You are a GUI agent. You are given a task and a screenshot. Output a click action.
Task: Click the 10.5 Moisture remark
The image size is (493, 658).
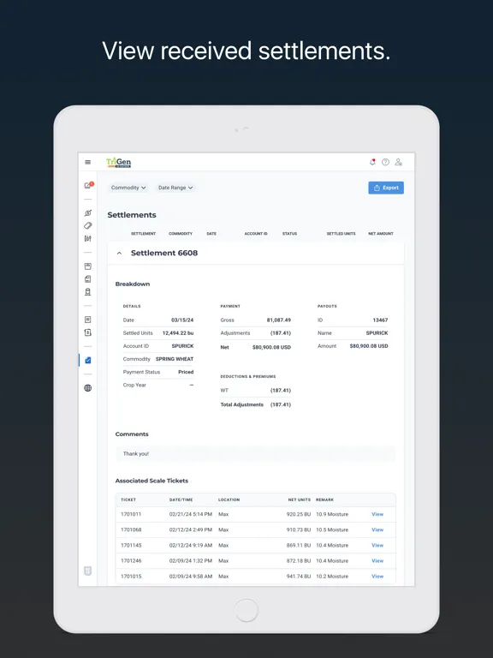[x=332, y=529]
